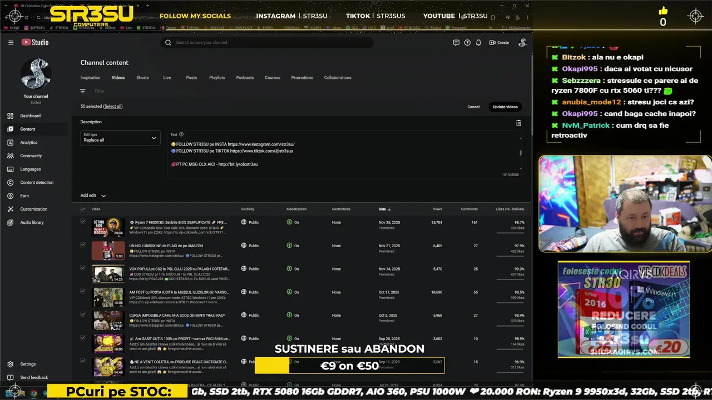Open thumbnail of VOX POPULI video
Viewport: 712px width, 400px height.
point(108,274)
